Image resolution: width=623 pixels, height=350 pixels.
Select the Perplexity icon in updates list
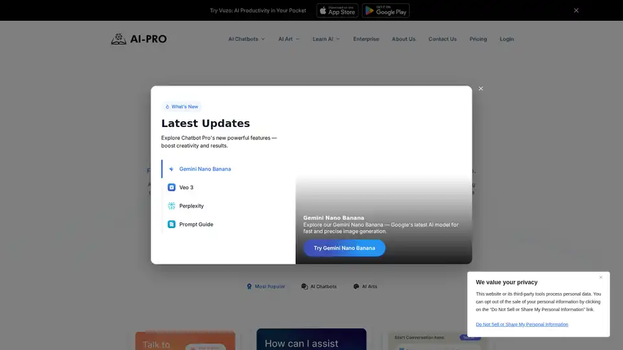[171, 206]
